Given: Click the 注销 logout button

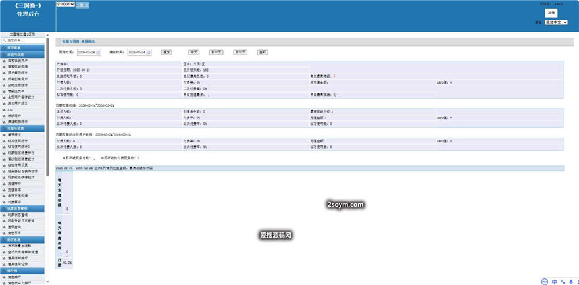Looking at the screenshot, I should click(x=551, y=13).
